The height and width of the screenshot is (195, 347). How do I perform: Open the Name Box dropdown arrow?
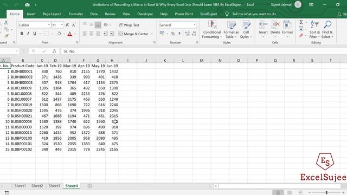[17, 51]
